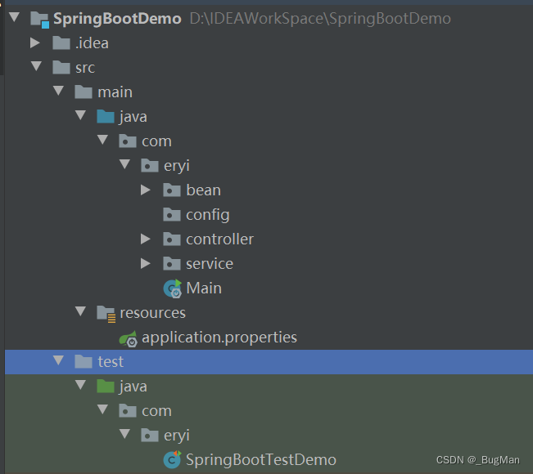Expand the service package arrow
Viewport: 533px width, 474px height.
(146, 264)
